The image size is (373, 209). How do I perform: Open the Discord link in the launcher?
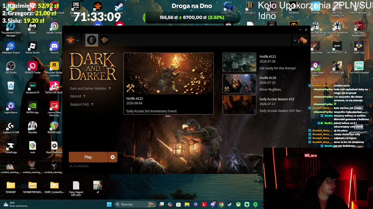click(78, 96)
